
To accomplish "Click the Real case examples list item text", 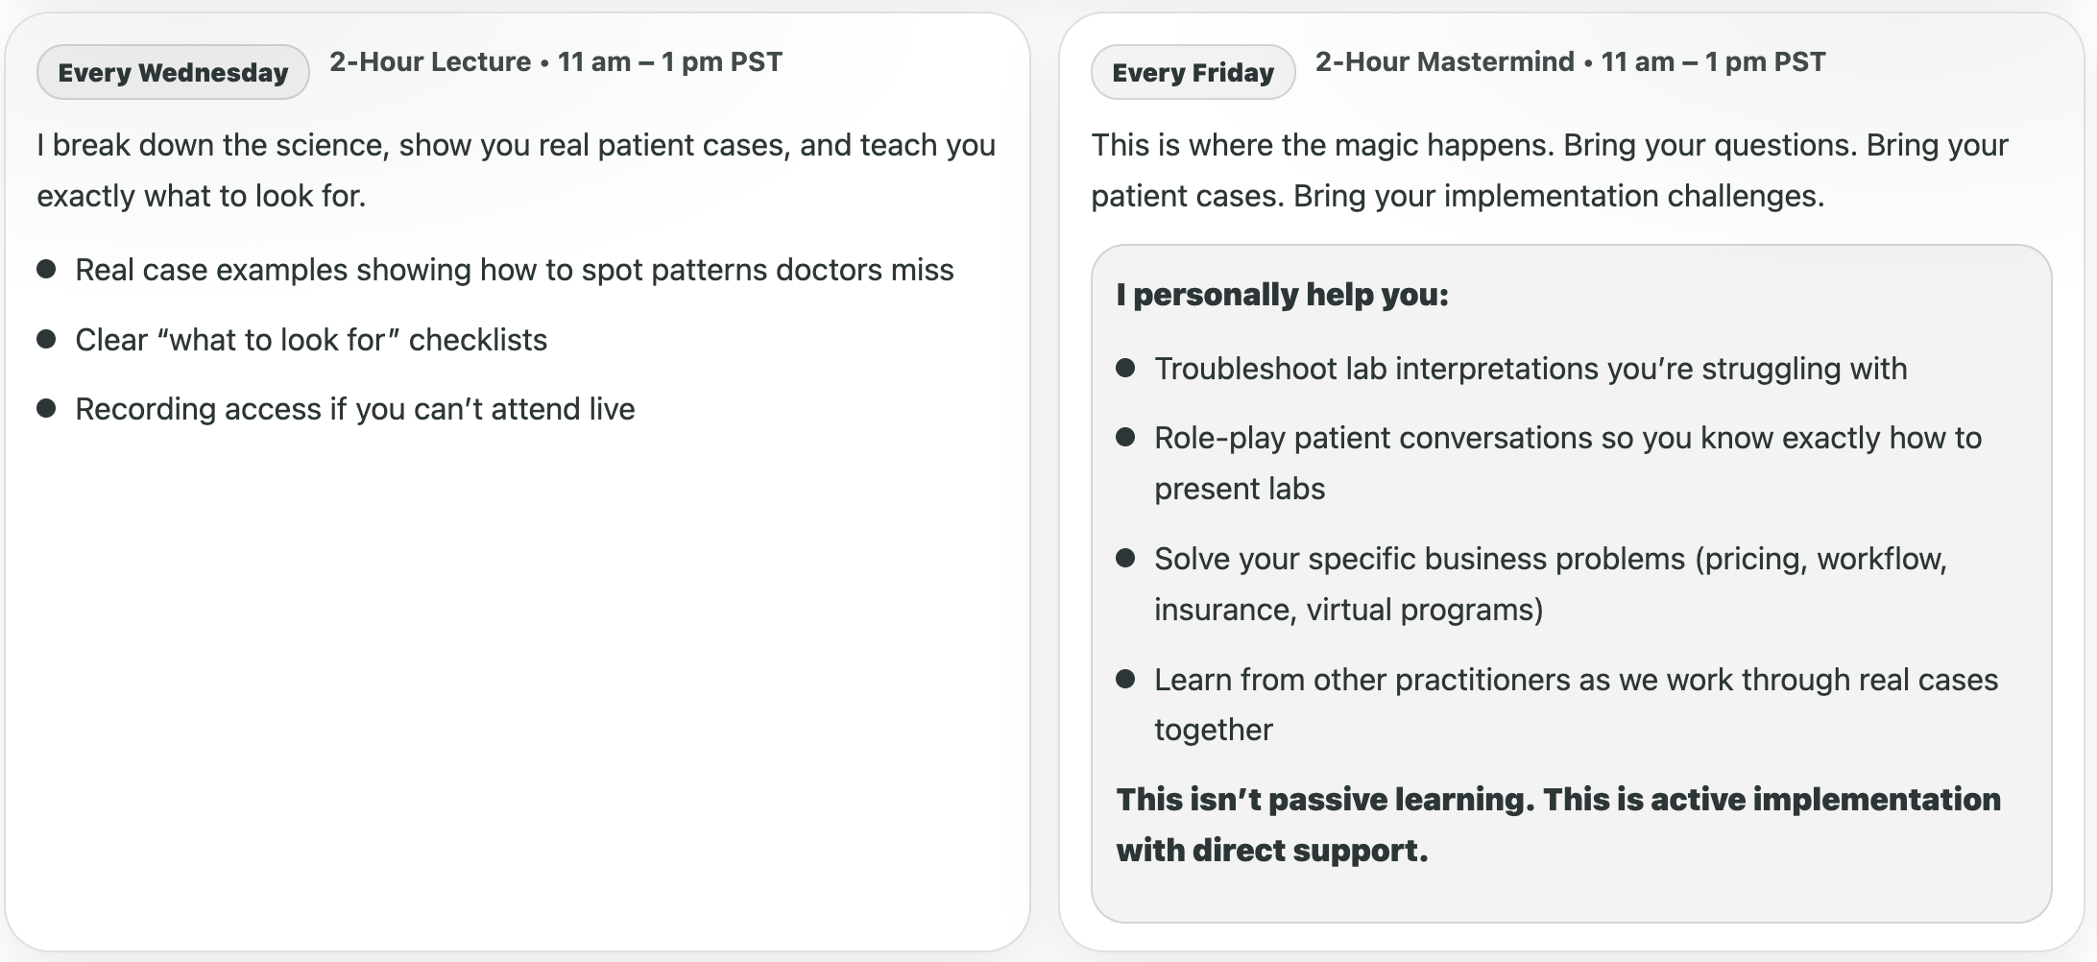I will tap(515, 270).
